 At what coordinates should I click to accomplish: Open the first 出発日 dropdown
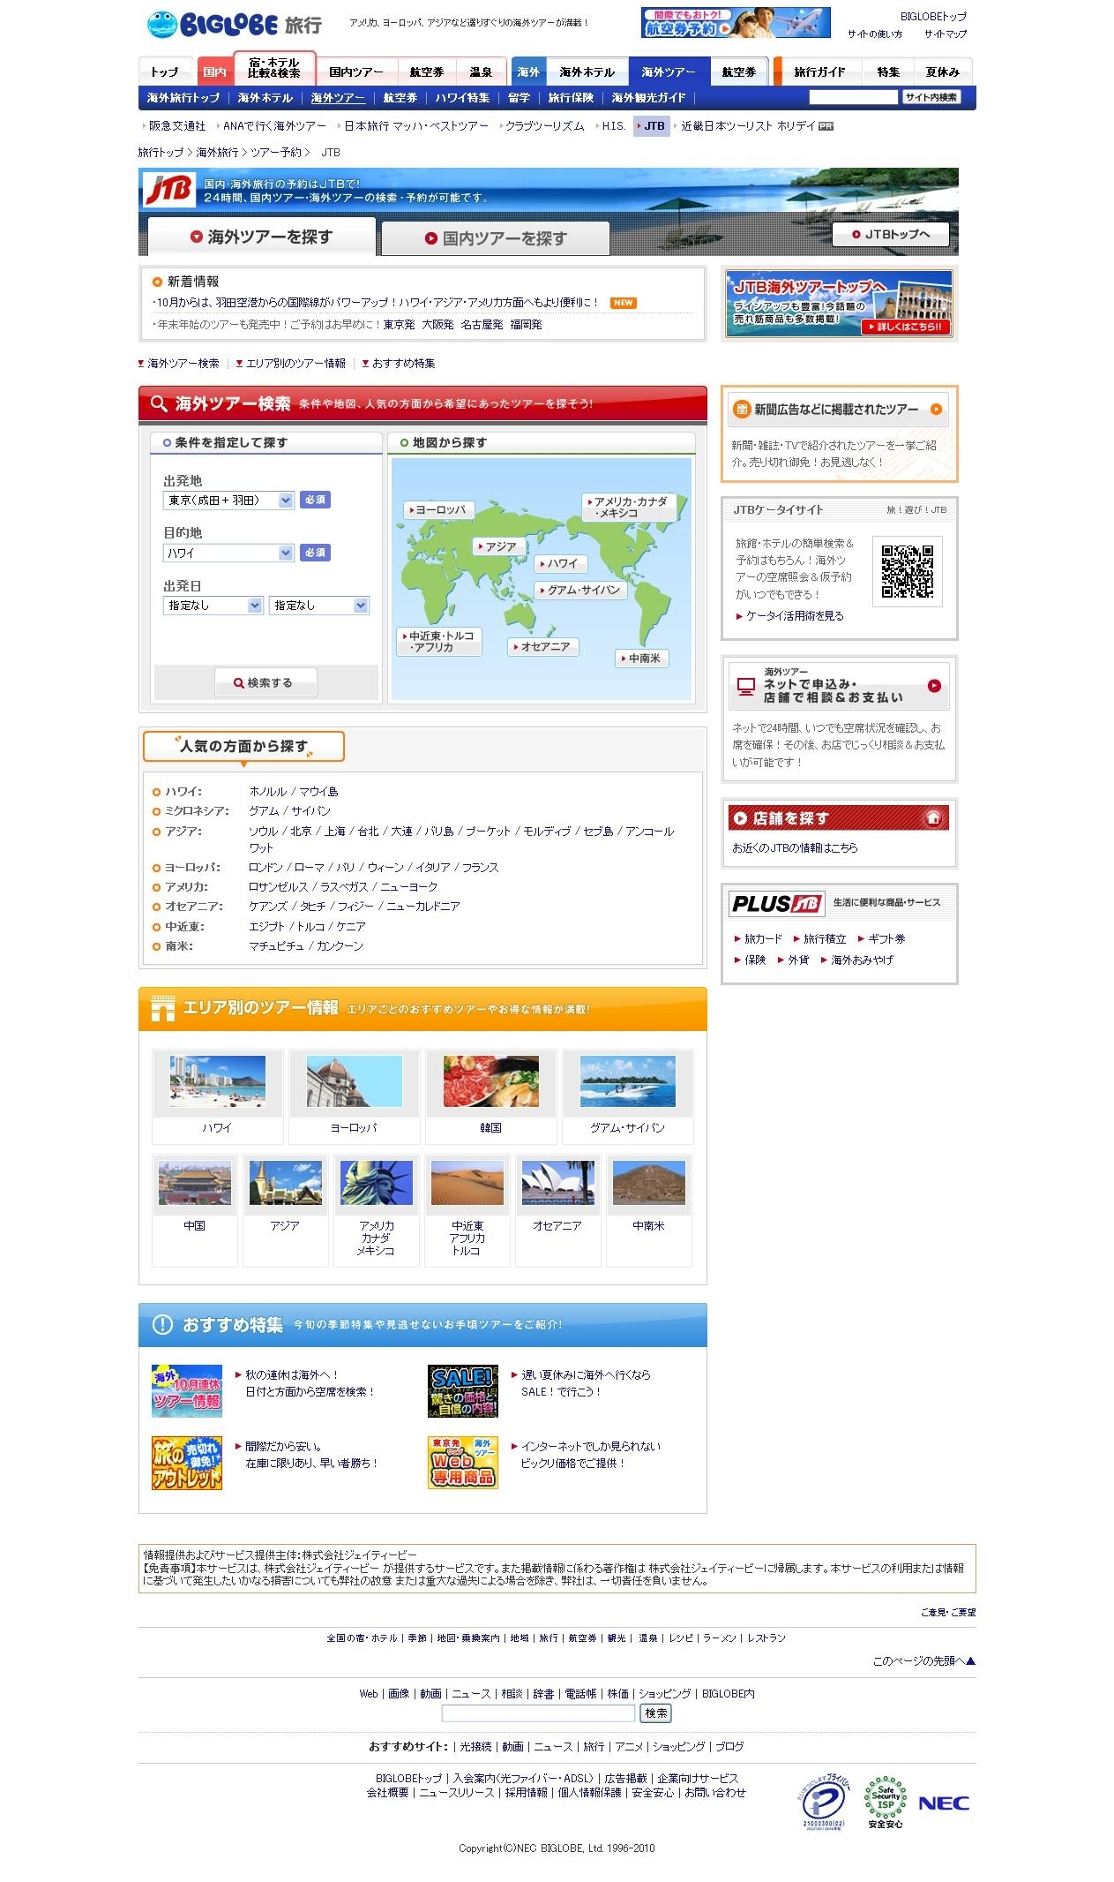coord(213,605)
